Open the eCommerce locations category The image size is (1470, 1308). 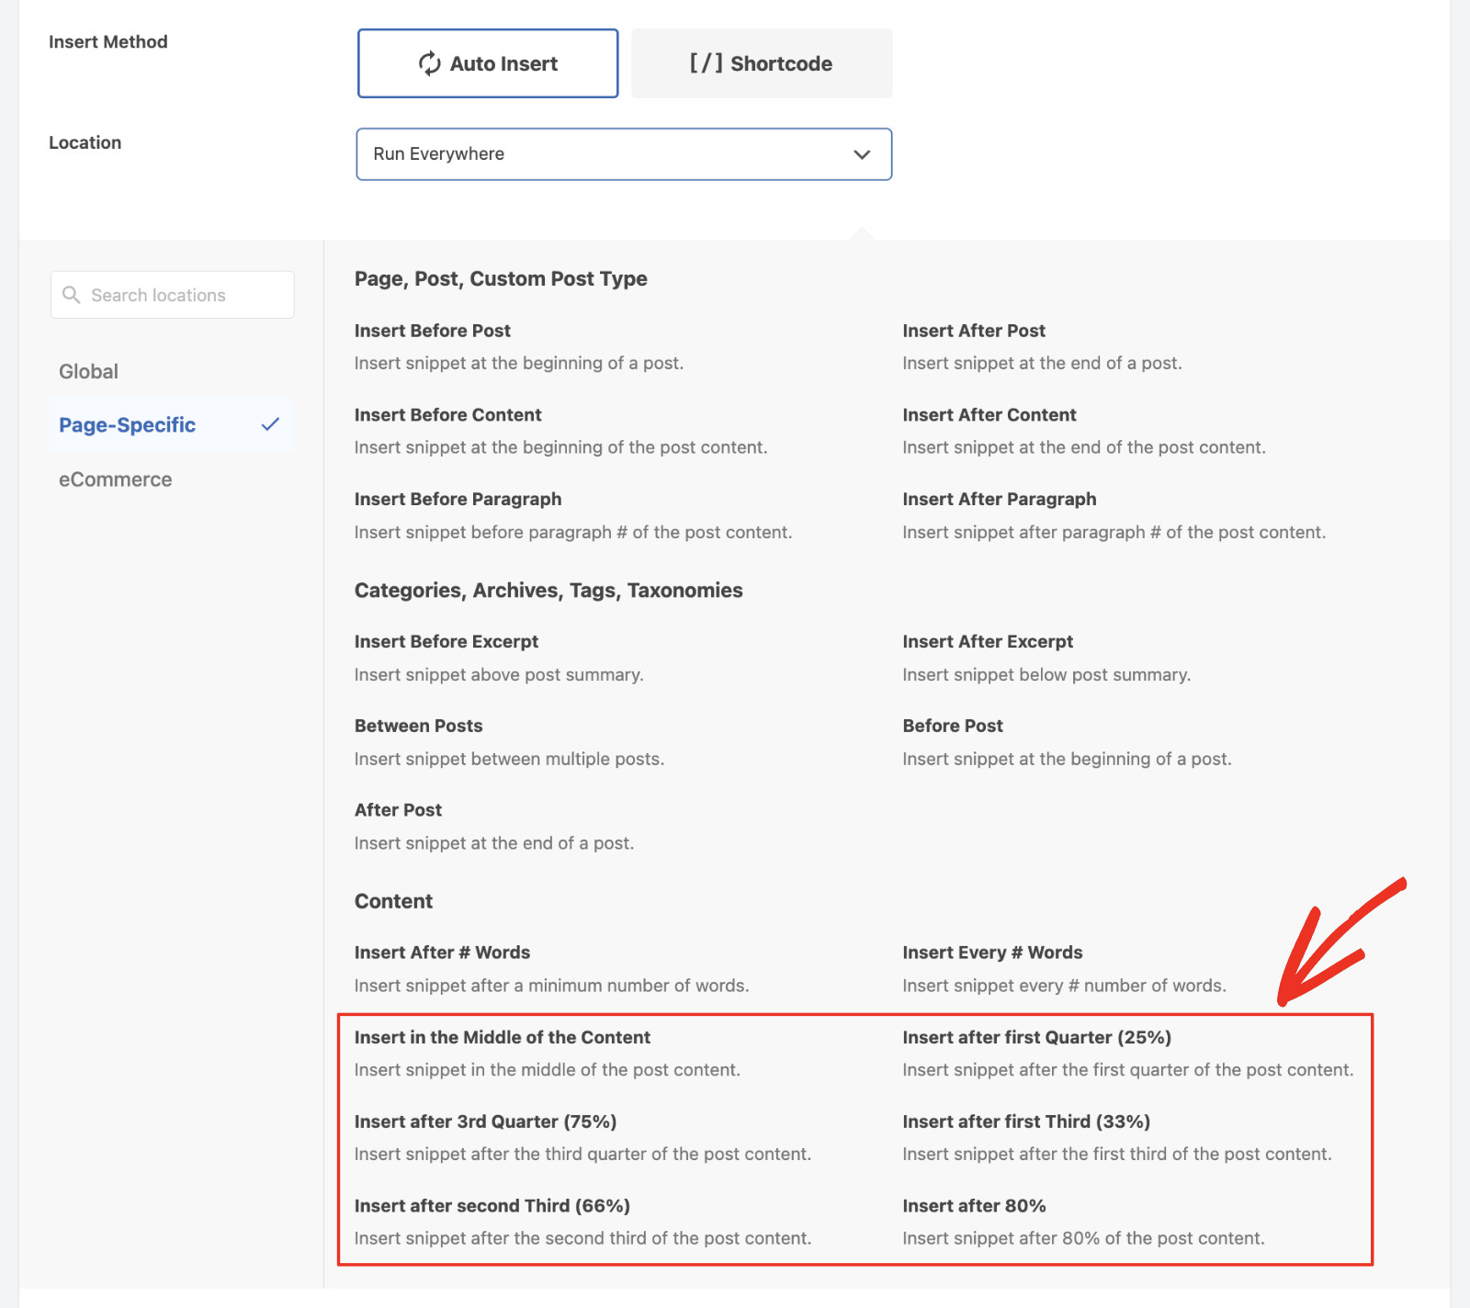(115, 479)
